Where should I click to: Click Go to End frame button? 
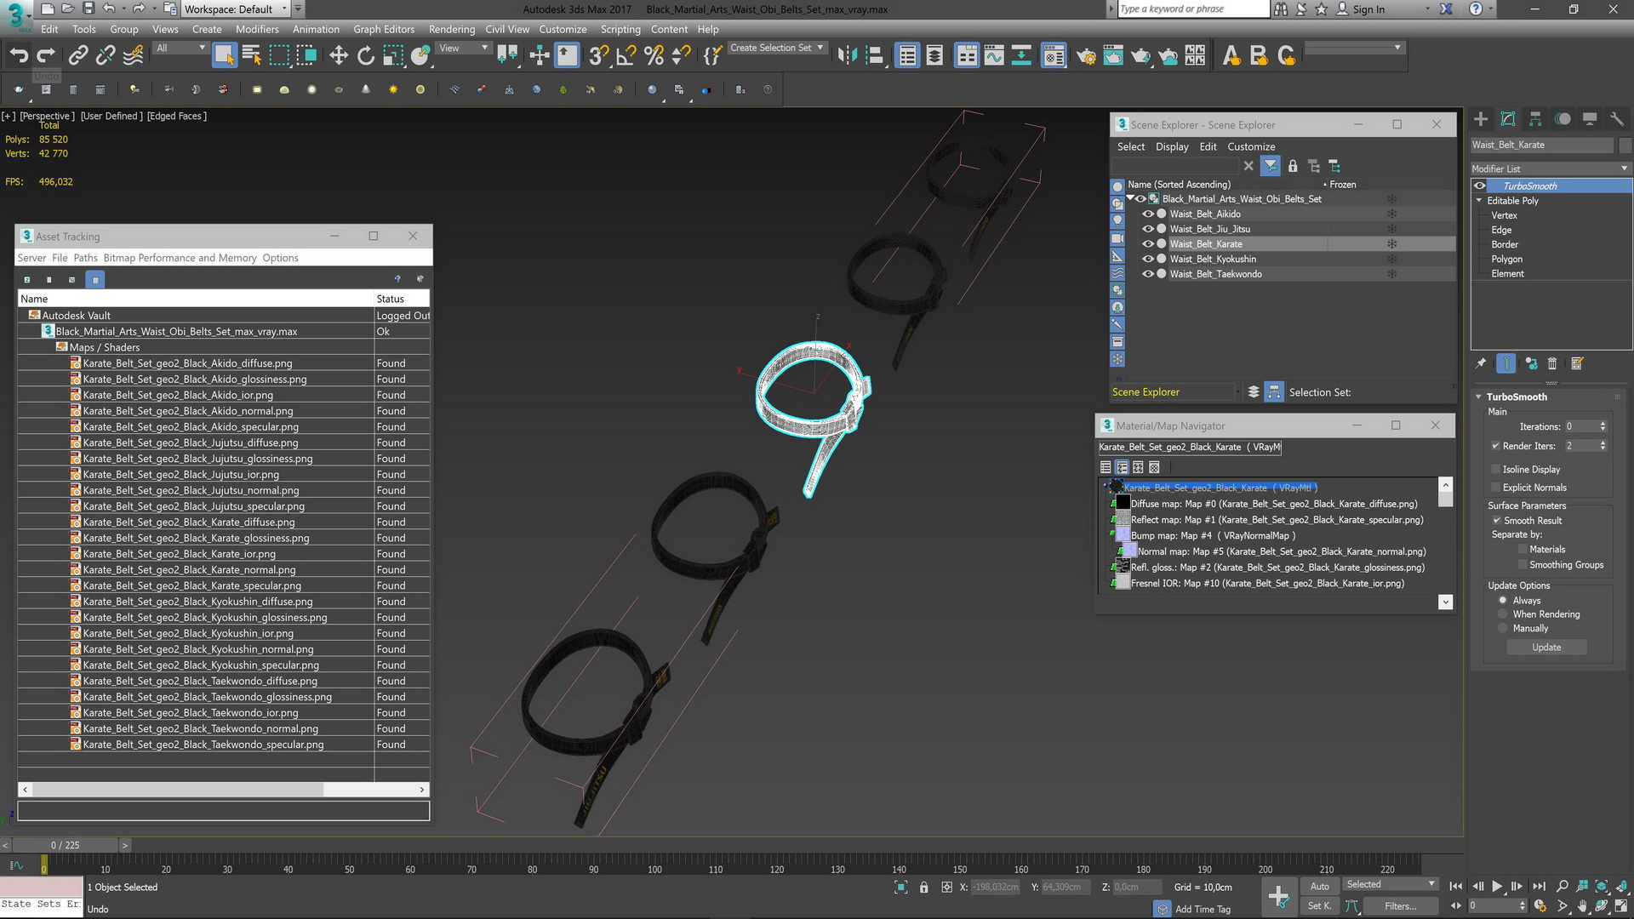(1539, 887)
